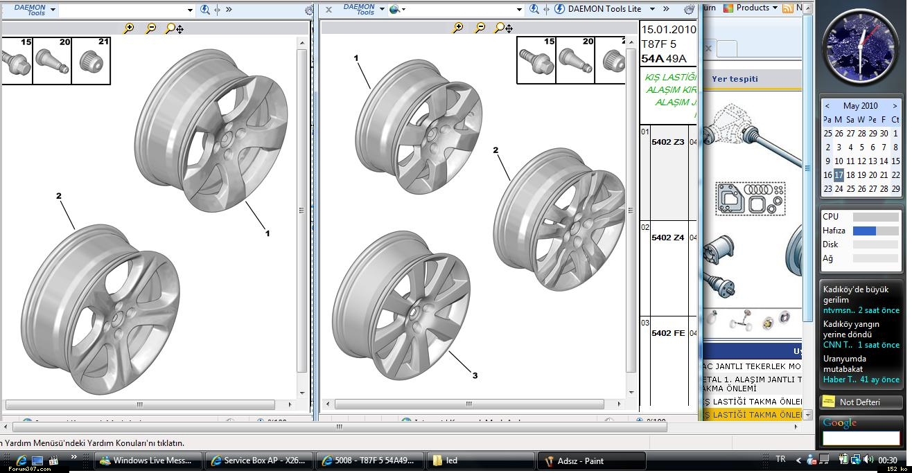Select the highlighted LASTİĞİ TAKMA ÖNLEM row

point(752,415)
